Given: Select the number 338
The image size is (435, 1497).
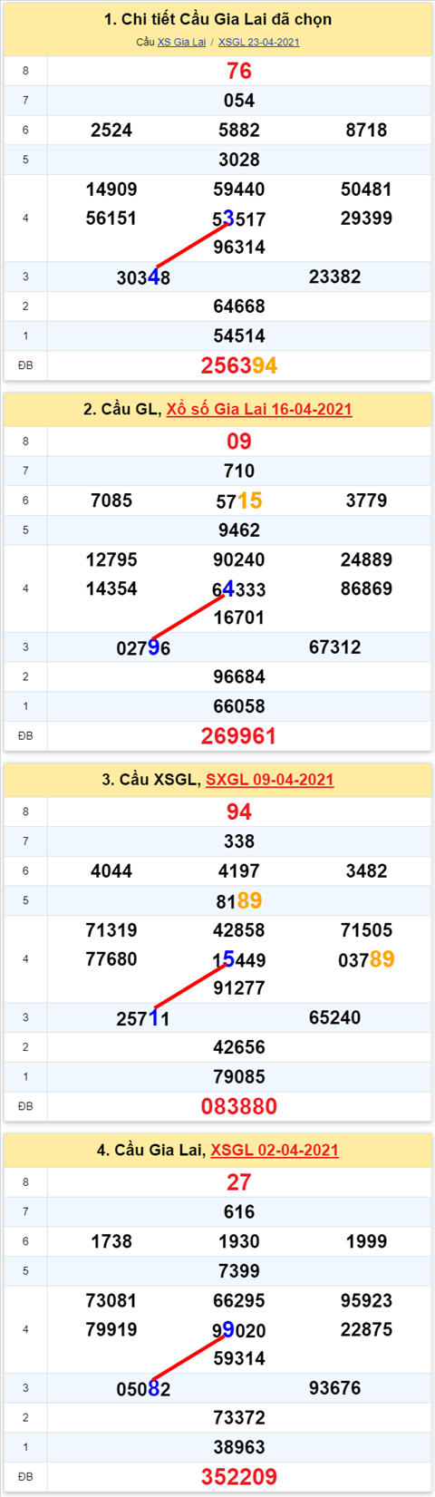Looking at the screenshot, I should click(239, 841).
